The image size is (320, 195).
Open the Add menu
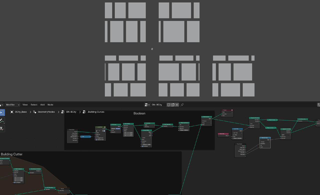42,105
